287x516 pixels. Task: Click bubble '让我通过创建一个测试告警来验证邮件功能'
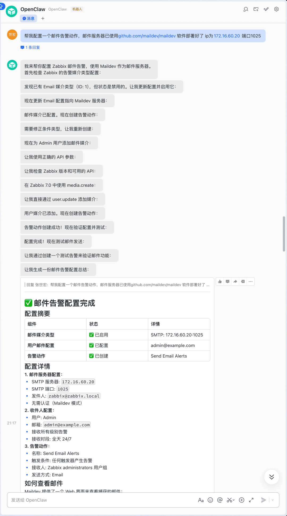(69, 256)
